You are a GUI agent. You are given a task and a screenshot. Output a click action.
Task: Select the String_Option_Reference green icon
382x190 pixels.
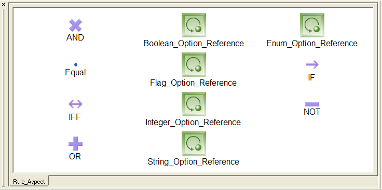point(194,143)
